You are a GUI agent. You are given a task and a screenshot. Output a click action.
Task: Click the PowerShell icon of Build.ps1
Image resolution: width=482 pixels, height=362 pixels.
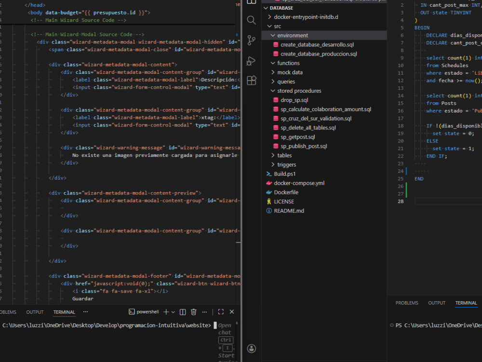(x=269, y=174)
